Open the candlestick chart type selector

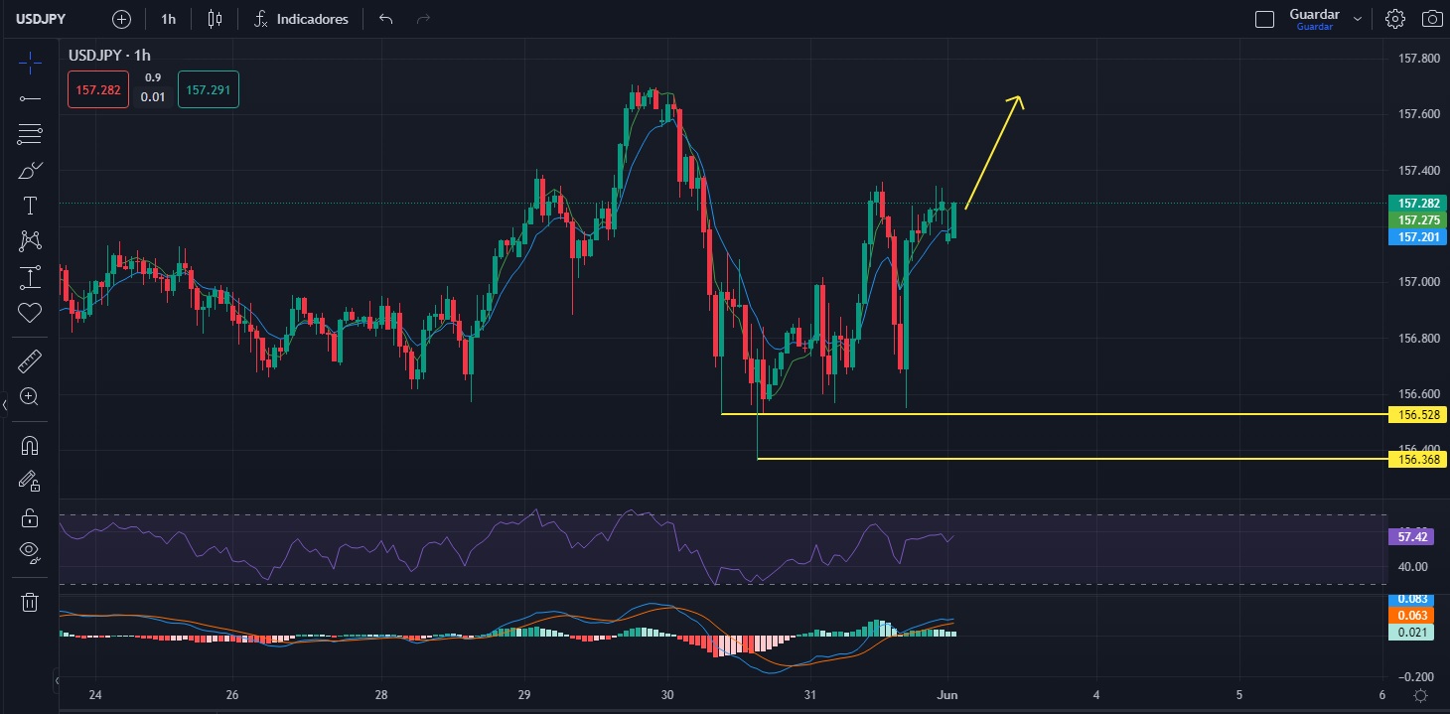click(216, 19)
